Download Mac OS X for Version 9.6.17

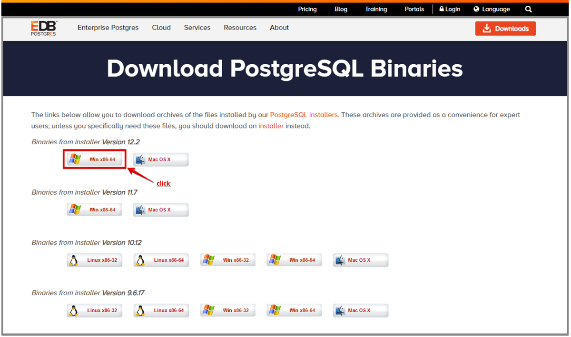coord(361,310)
